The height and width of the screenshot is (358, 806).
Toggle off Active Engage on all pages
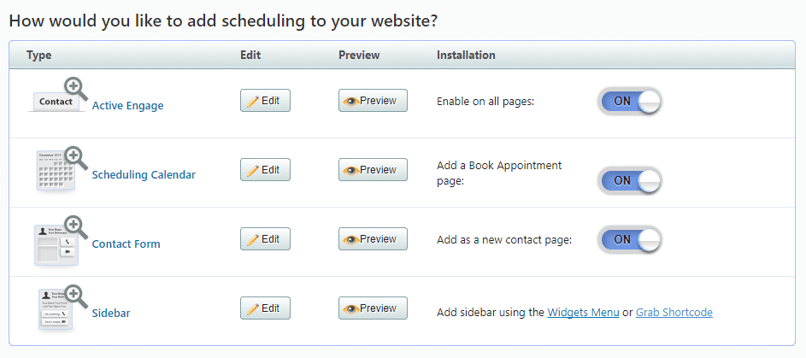click(630, 101)
